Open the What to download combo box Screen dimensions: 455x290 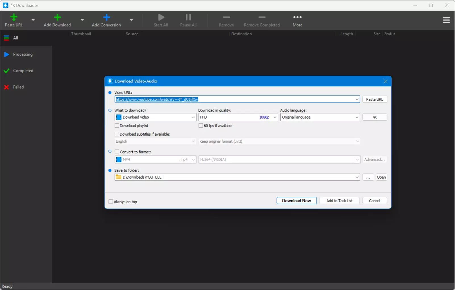(155, 117)
